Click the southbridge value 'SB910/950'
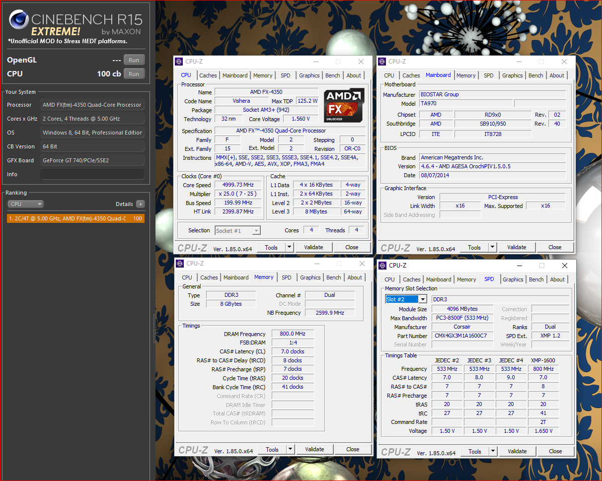Image resolution: width=602 pixels, height=481 pixels. [x=492, y=124]
